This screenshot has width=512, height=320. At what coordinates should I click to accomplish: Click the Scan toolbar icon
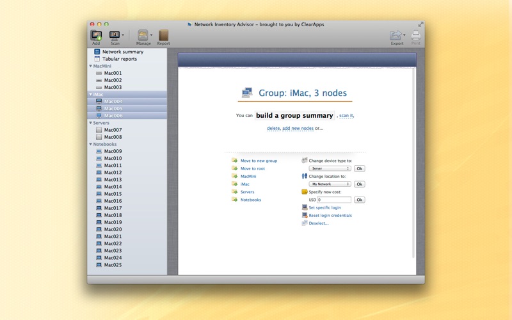tap(115, 35)
